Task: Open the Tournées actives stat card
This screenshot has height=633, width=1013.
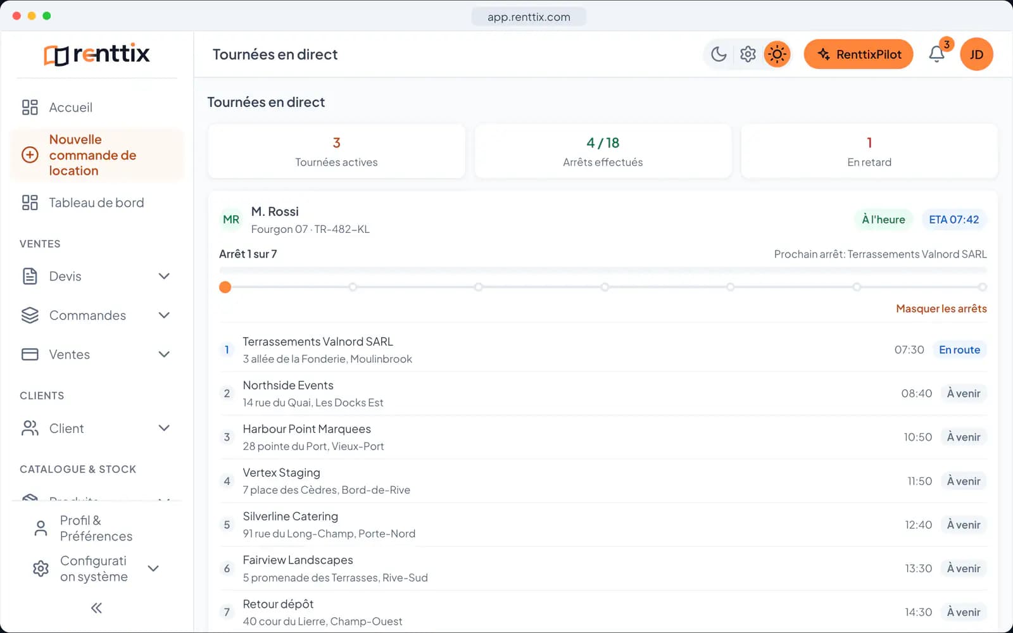Action: pyautogui.click(x=336, y=151)
